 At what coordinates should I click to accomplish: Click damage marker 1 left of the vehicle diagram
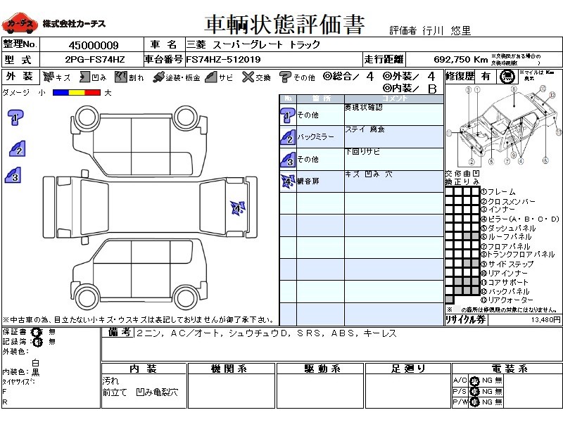(x=15, y=117)
